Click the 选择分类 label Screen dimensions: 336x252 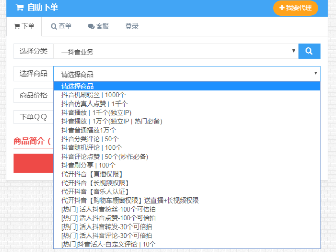(33, 52)
